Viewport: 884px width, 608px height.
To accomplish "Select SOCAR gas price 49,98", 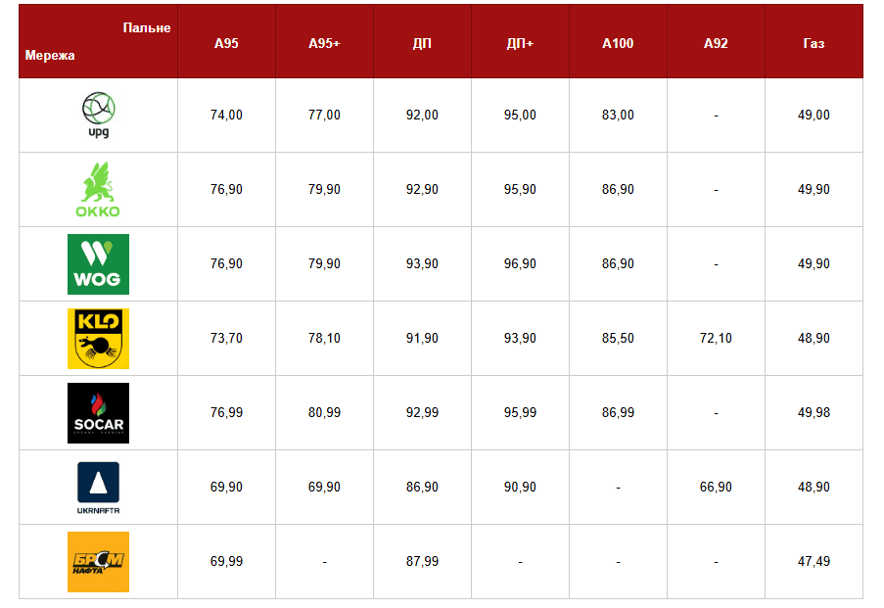I will tap(814, 413).
